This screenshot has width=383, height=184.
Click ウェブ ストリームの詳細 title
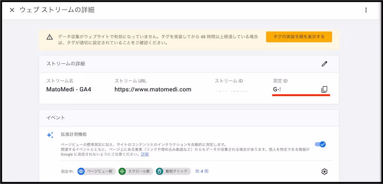click(57, 10)
